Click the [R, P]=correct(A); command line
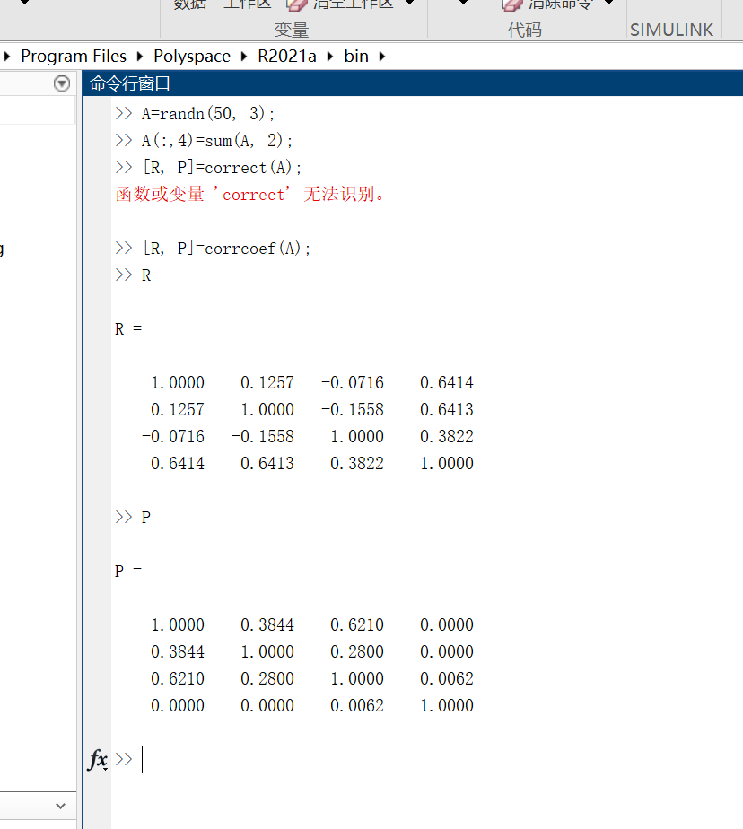Viewport: 743px width, 829px height. click(x=223, y=168)
